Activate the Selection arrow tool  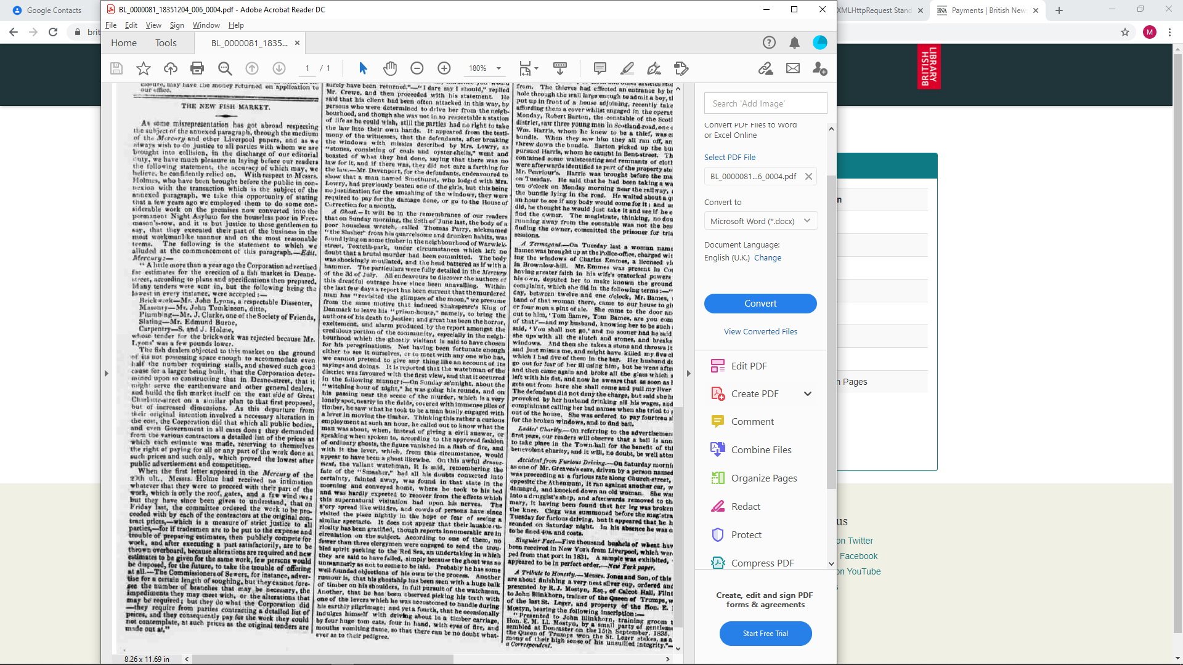tap(363, 68)
